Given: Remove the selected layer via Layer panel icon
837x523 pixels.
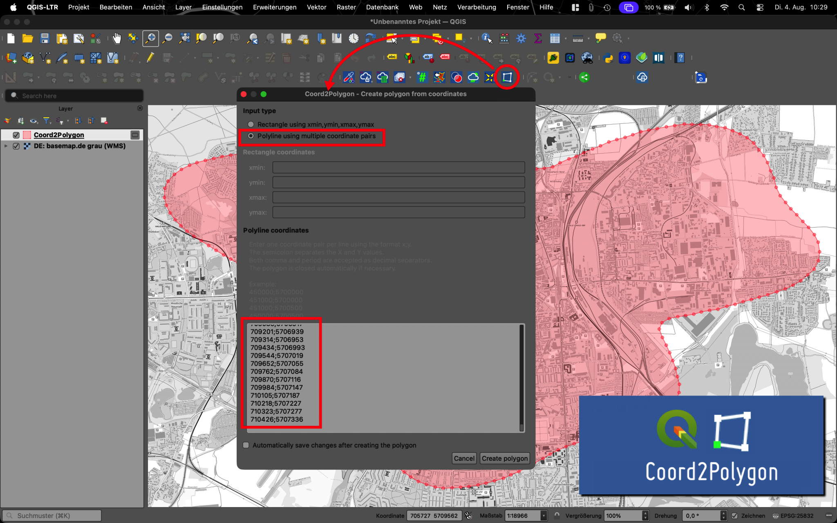Looking at the screenshot, I should click(104, 121).
